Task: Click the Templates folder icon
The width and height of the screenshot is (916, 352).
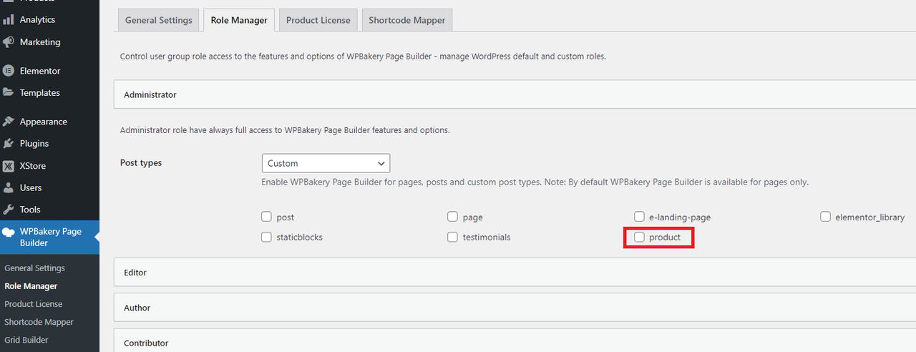Action: pyautogui.click(x=9, y=93)
